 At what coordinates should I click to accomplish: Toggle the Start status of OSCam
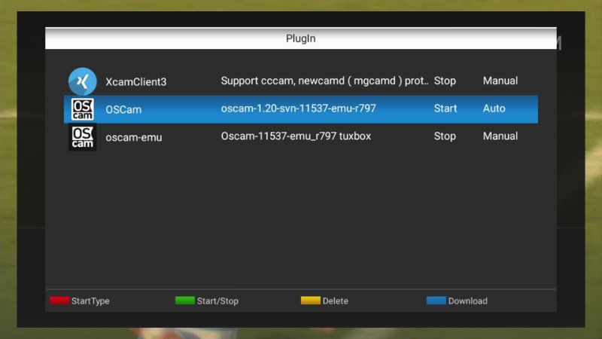tap(445, 108)
